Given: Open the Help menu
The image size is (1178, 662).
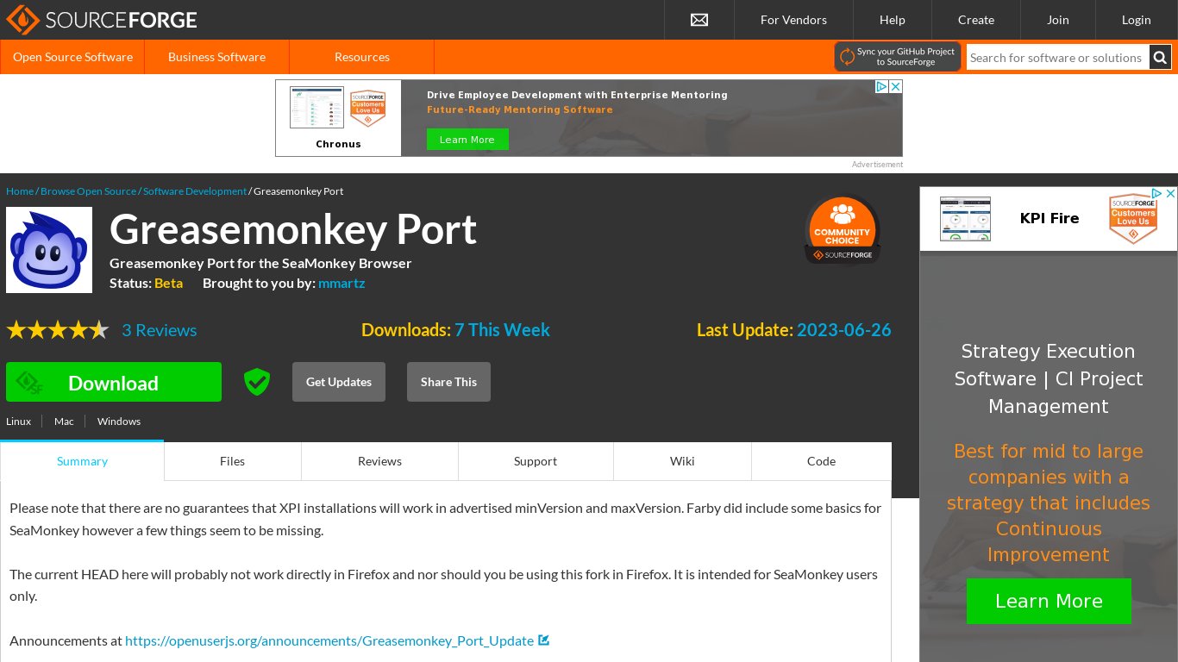Looking at the screenshot, I should click(x=893, y=20).
